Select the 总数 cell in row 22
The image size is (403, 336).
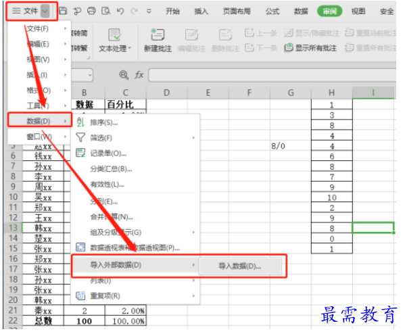(x=43, y=321)
